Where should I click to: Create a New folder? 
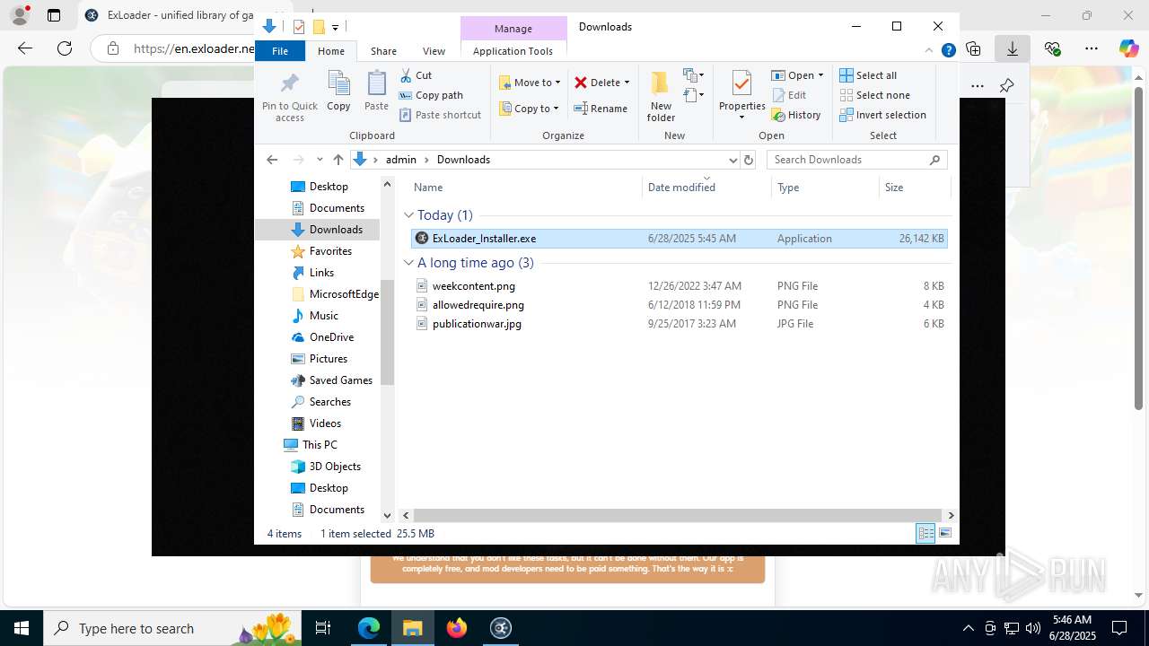point(661,97)
